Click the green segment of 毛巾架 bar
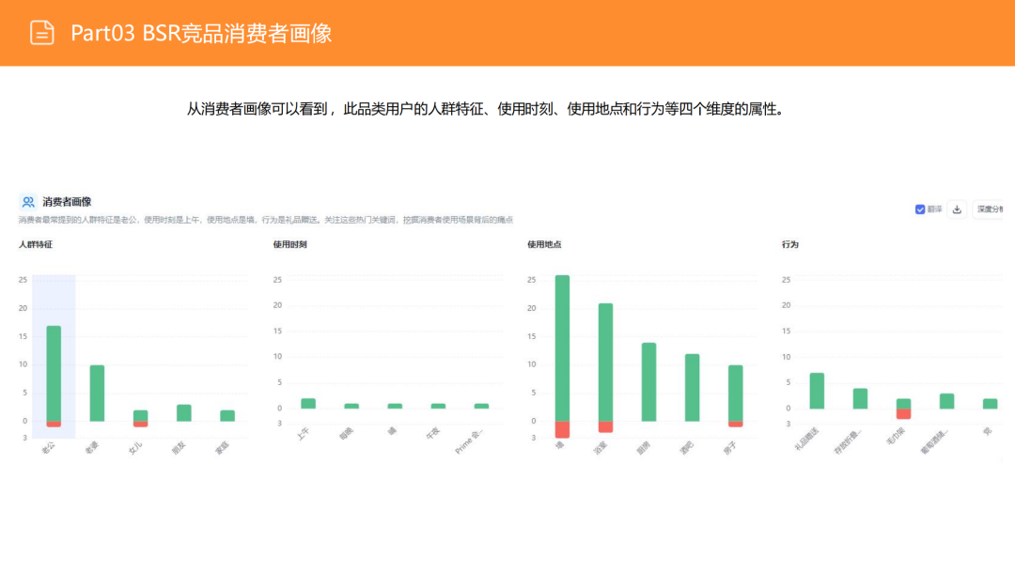Screen dimensions: 1015x571 coord(904,404)
